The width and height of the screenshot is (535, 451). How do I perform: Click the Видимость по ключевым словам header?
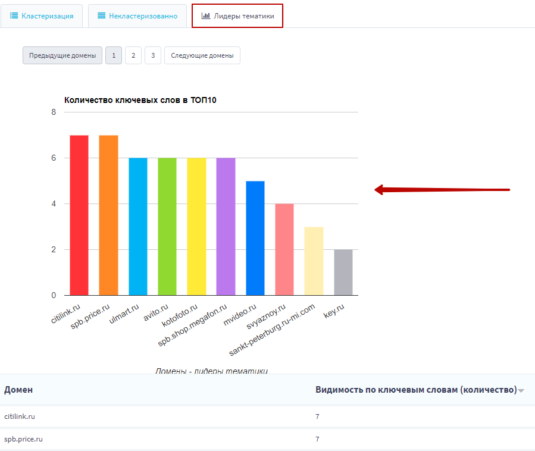[x=416, y=390]
